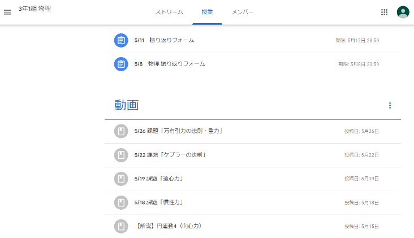Click the 5/11 振り返りフォーム assignment icon

click(x=120, y=40)
